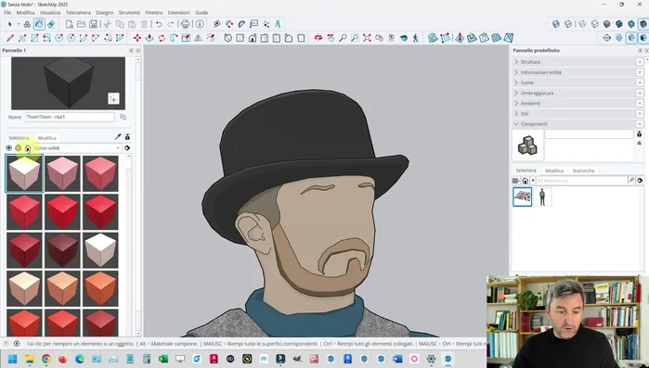Open the Statistiche tab in Componenti

583,171
